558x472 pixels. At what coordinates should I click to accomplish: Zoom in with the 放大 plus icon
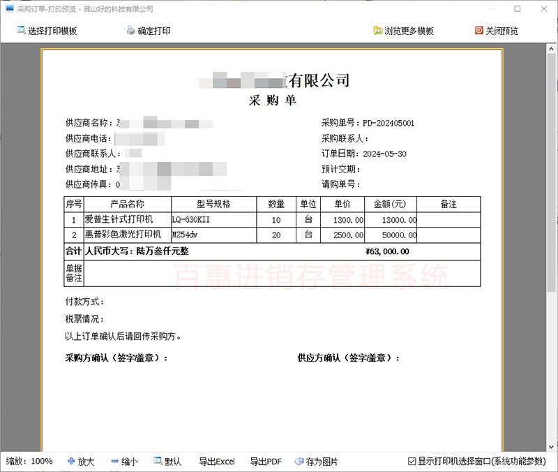[70, 462]
